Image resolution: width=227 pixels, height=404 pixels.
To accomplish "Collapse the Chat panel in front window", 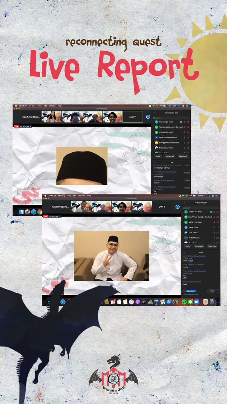I will point(184,252).
